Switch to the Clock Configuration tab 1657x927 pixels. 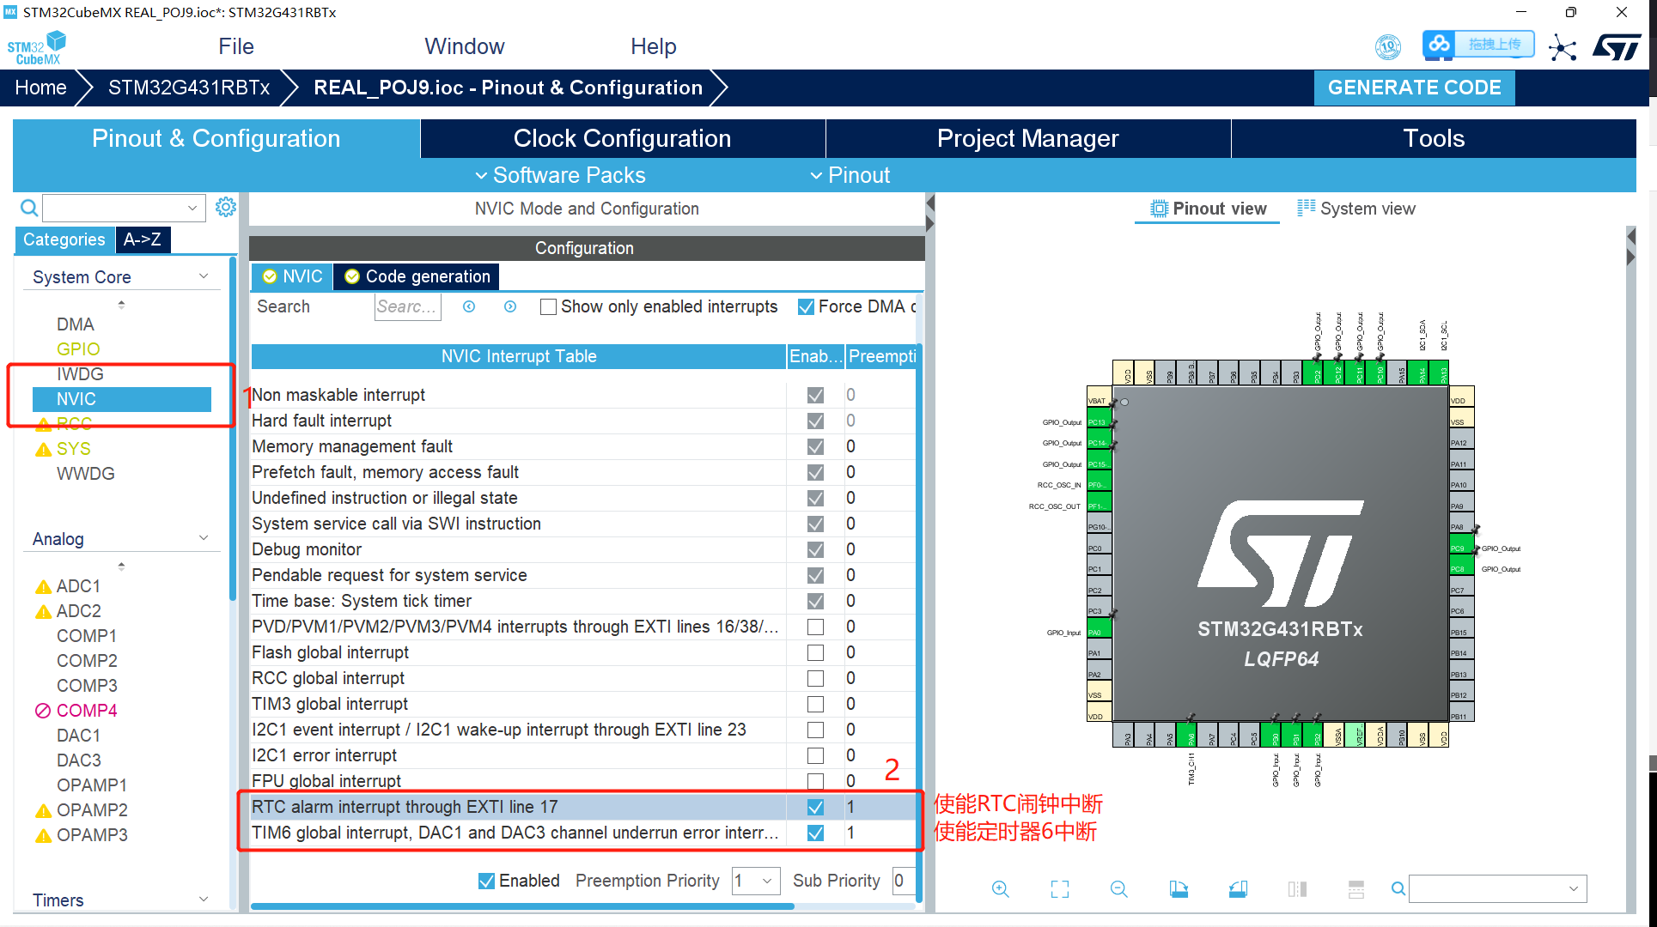click(621, 138)
